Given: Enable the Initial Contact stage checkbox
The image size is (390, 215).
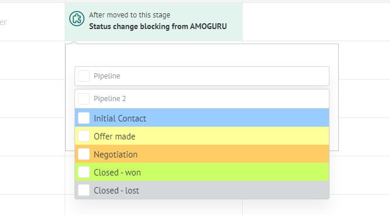Looking at the screenshot, I should (x=84, y=118).
